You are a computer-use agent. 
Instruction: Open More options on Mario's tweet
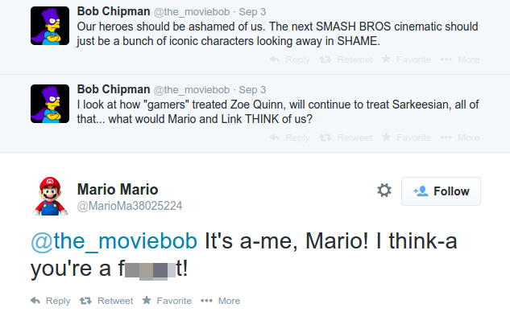(x=220, y=301)
